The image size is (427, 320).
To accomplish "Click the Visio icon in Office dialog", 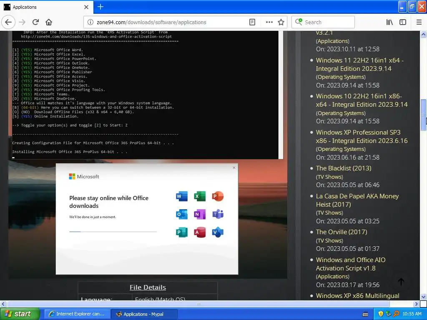I will pyautogui.click(x=218, y=232).
